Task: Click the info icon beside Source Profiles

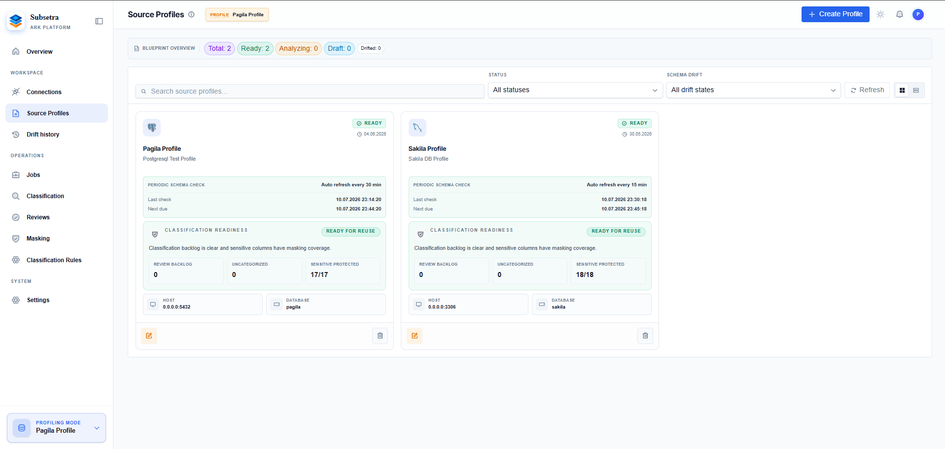Action: pyautogui.click(x=191, y=14)
